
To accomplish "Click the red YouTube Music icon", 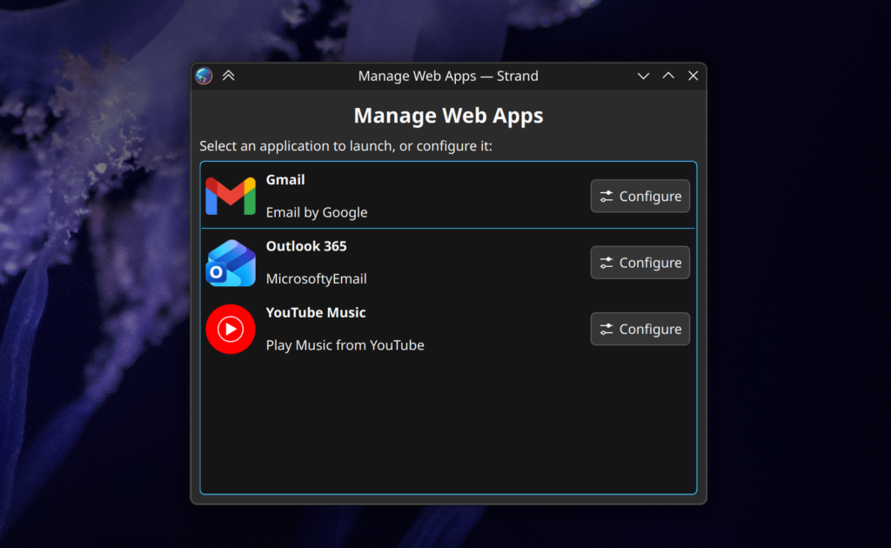I will (x=231, y=329).
